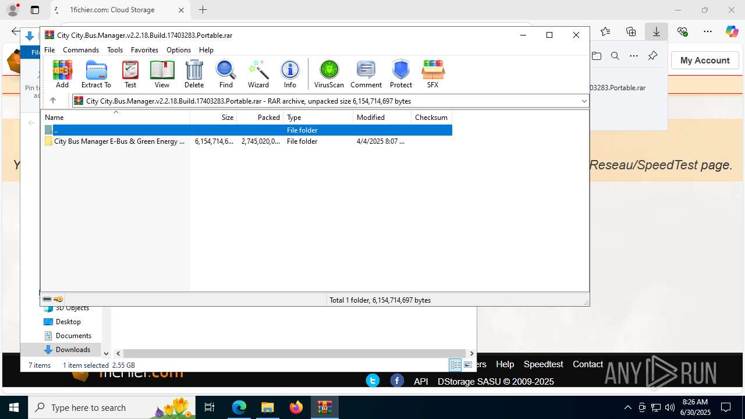Click the My Account button
Image resolution: width=745 pixels, height=419 pixels.
click(x=705, y=60)
